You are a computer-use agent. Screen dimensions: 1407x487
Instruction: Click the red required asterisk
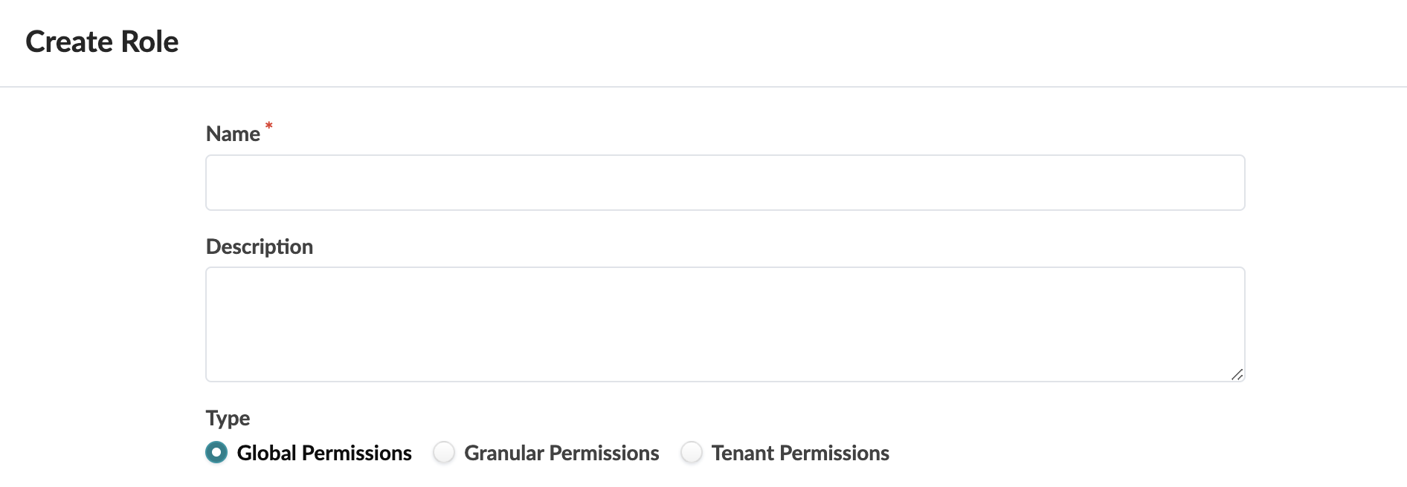coord(269,126)
